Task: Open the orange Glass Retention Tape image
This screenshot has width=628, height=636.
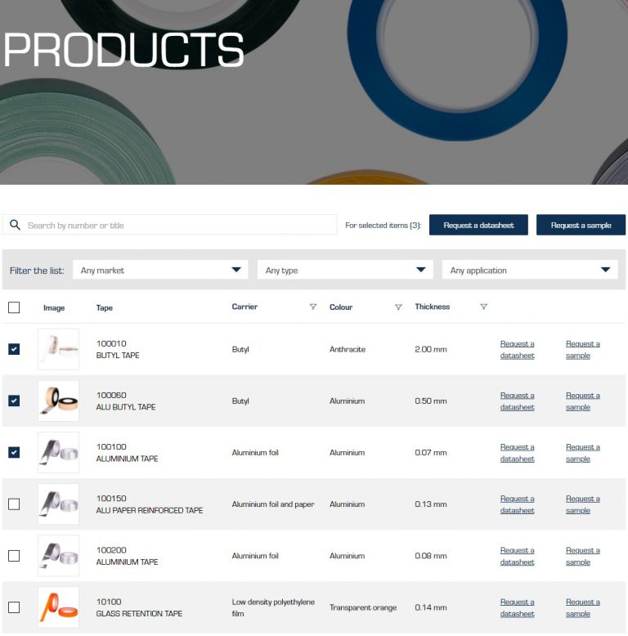Action: point(58,607)
